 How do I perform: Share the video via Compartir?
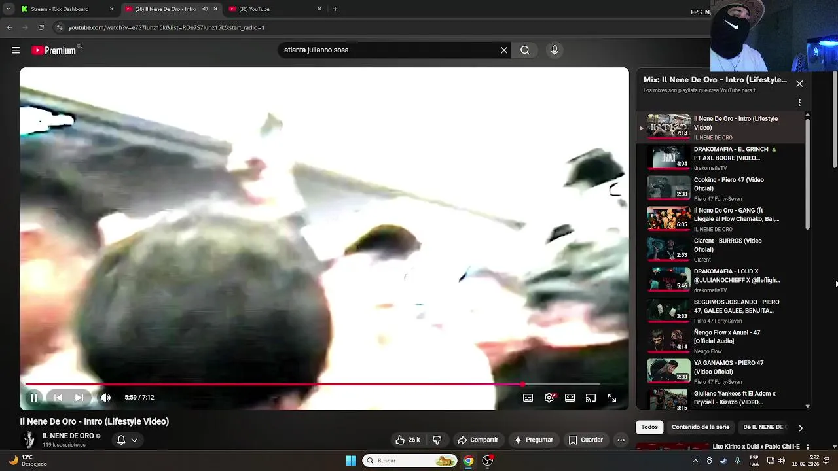coord(478,440)
